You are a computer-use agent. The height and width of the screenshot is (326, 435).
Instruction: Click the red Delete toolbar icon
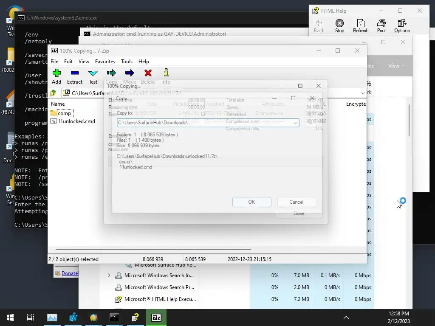tap(148, 73)
